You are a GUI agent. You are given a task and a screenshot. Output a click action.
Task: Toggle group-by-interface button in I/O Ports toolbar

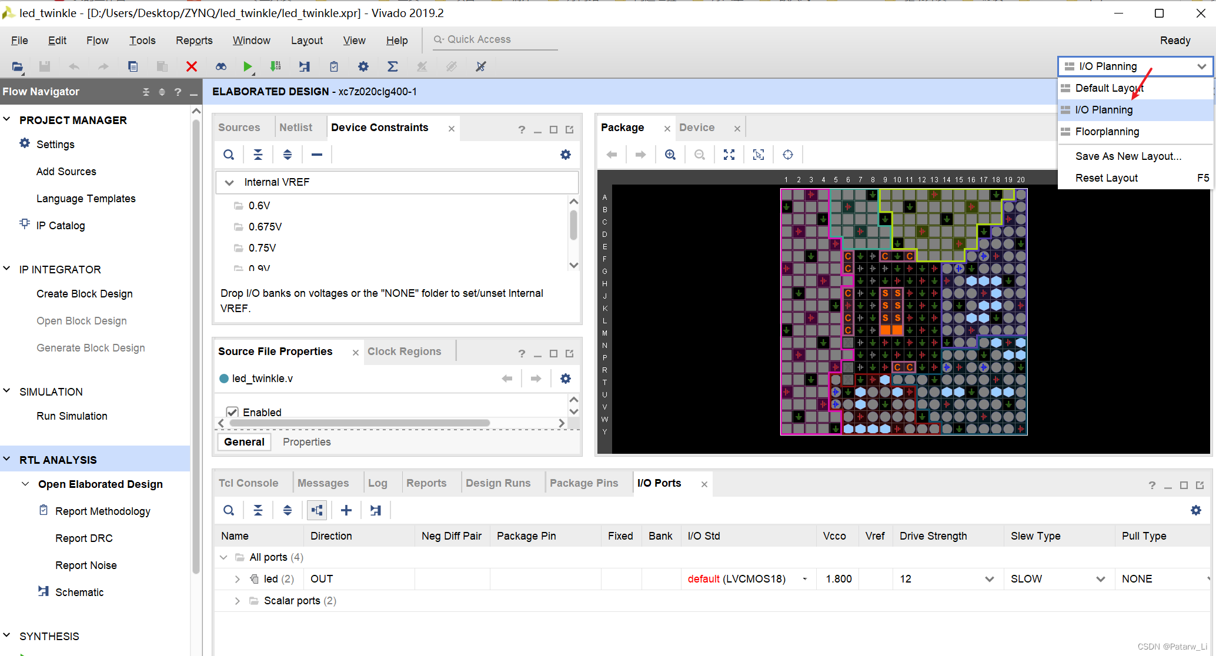317,510
